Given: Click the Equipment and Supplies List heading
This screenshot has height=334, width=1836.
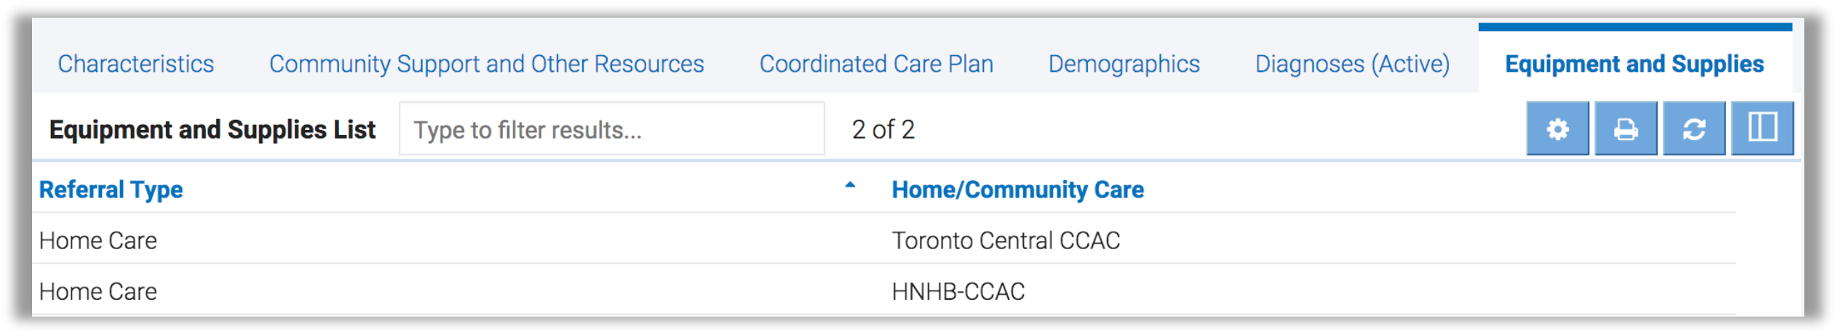Looking at the screenshot, I should 212,129.
